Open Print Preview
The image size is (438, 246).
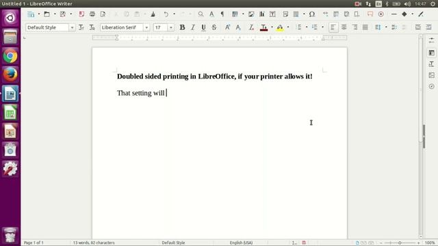pyautogui.click(x=103, y=14)
